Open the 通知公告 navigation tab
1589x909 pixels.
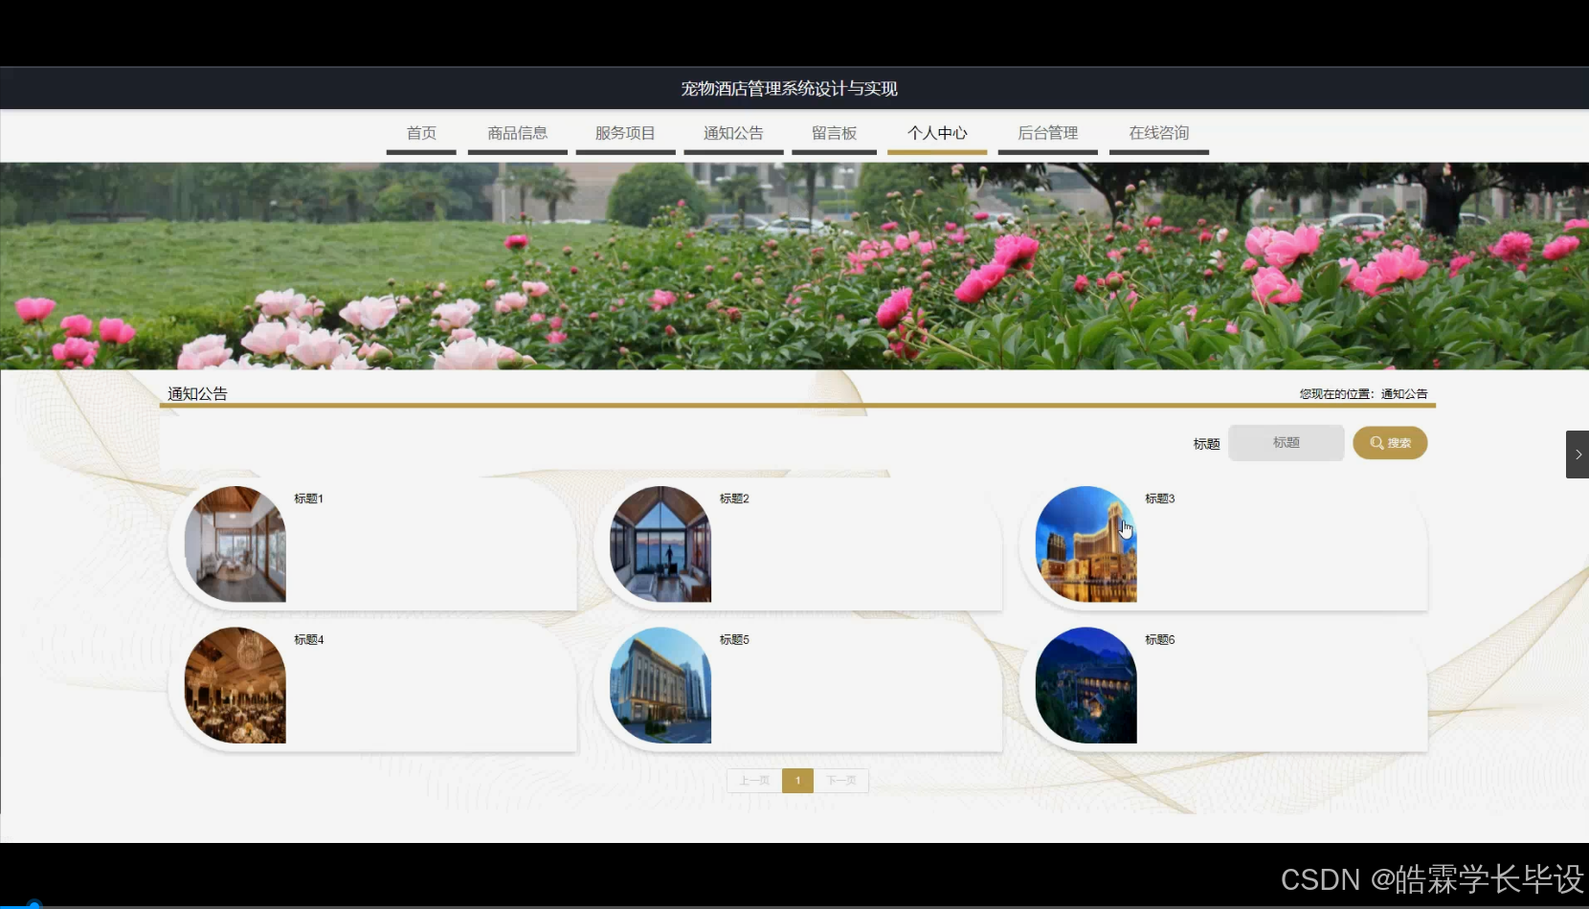click(734, 134)
